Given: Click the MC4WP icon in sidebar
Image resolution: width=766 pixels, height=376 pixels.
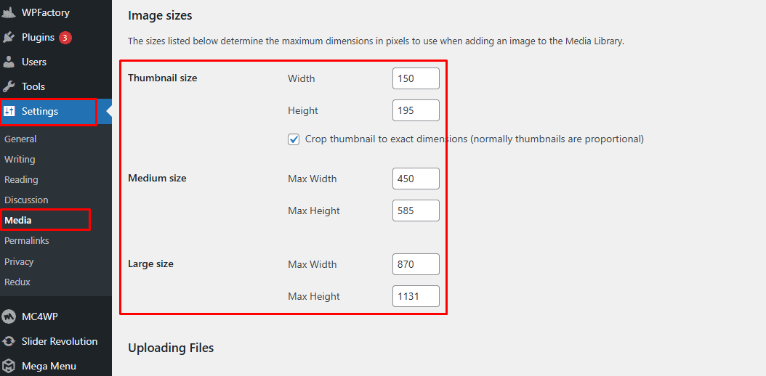Looking at the screenshot, I should [x=9, y=316].
